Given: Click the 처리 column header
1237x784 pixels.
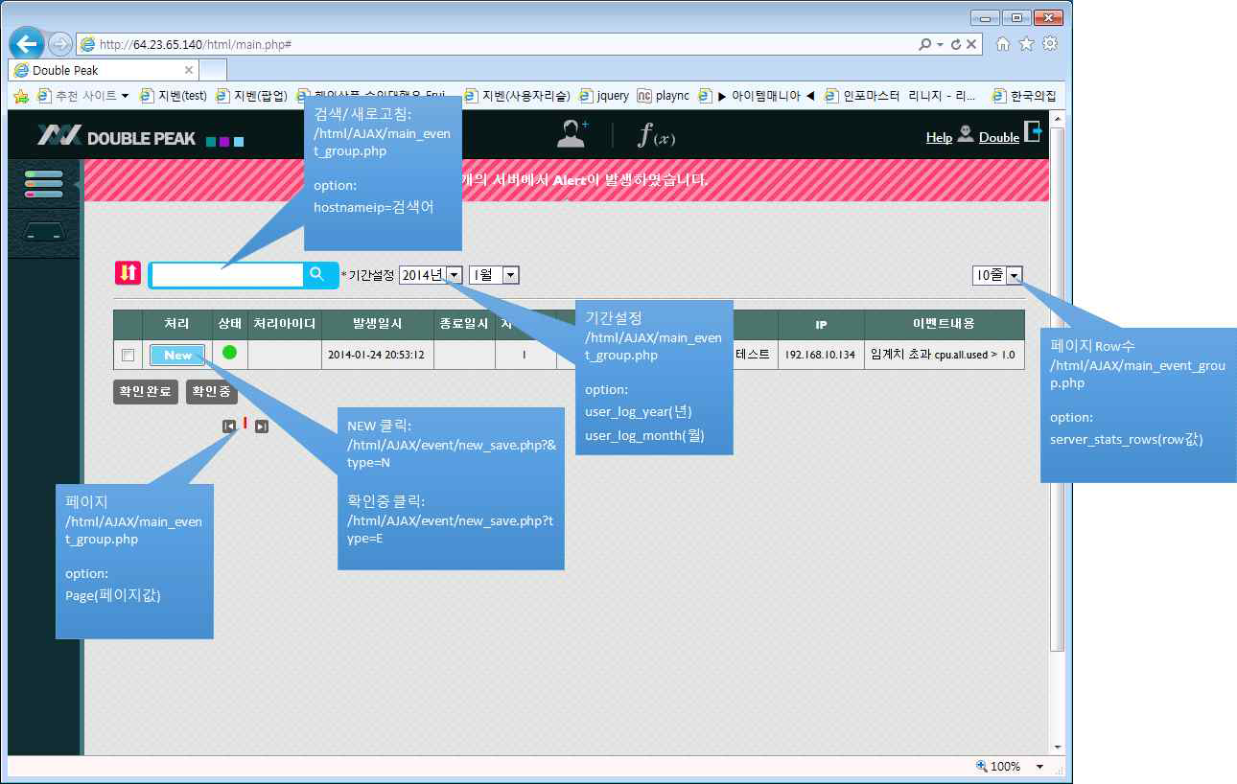Looking at the screenshot, I should (x=176, y=324).
